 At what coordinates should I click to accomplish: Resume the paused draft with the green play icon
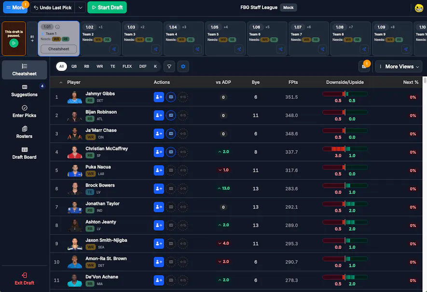(14, 43)
